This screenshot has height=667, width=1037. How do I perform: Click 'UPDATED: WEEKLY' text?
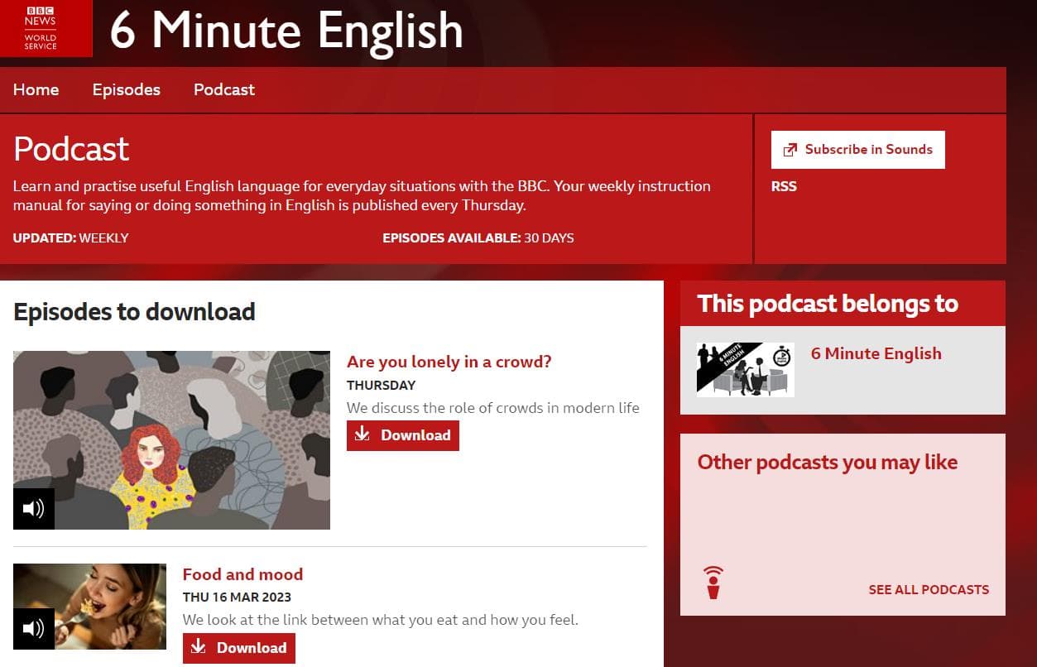(71, 238)
